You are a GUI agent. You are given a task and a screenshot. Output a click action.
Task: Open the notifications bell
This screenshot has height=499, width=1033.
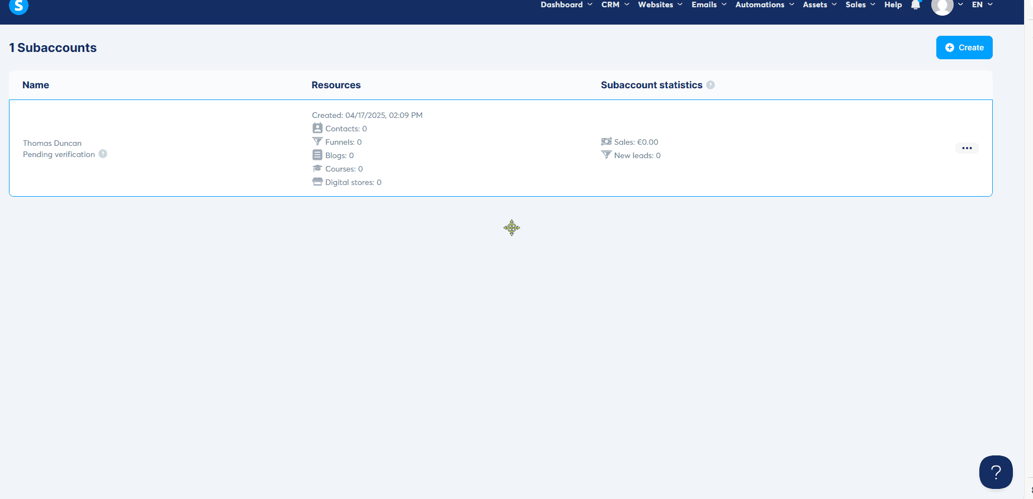click(x=915, y=5)
